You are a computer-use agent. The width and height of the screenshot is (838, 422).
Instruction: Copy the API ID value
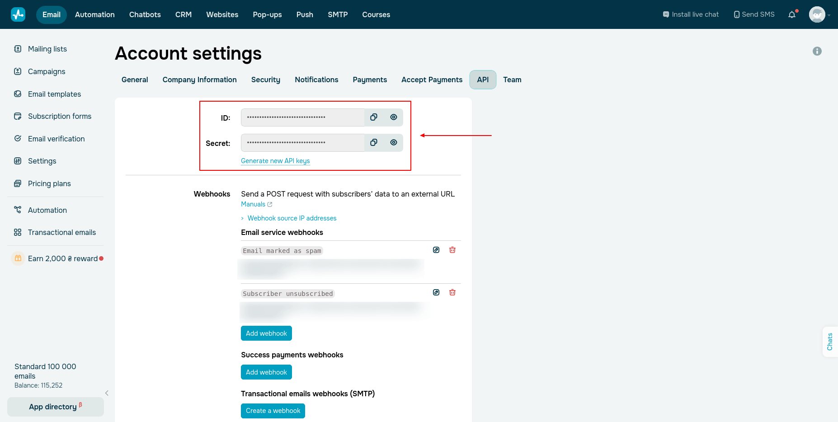(374, 117)
